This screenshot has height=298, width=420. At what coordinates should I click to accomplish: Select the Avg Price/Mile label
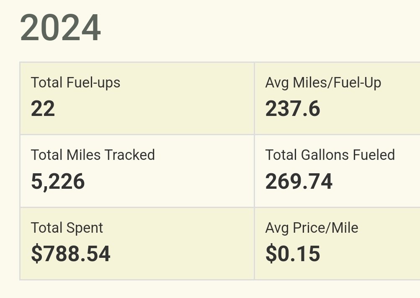pos(312,228)
